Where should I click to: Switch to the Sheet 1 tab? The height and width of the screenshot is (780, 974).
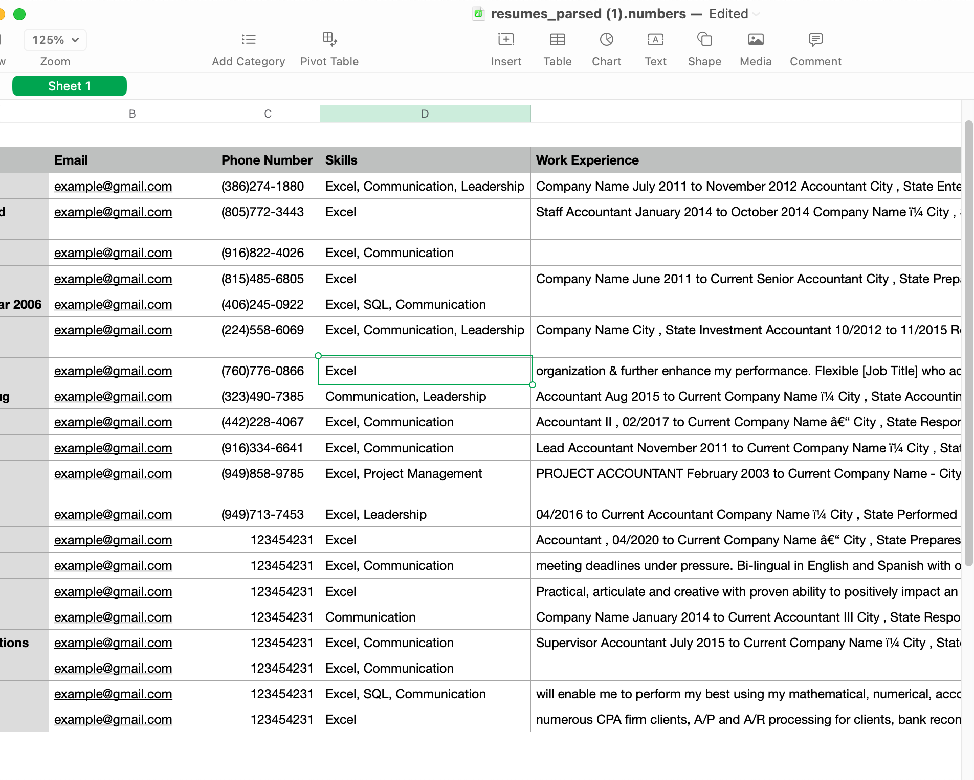[x=70, y=86]
